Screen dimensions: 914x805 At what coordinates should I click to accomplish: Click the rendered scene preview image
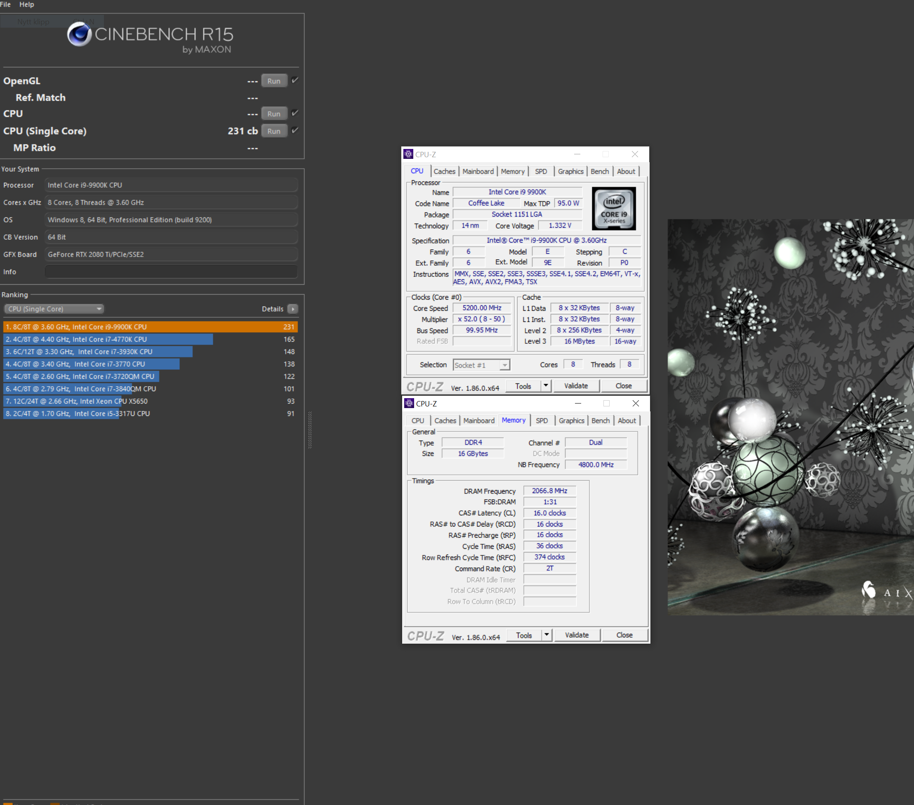[791, 417]
